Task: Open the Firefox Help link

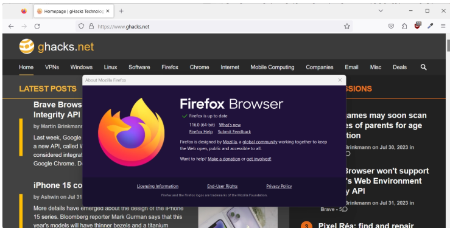Action: [x=201, y=132]
